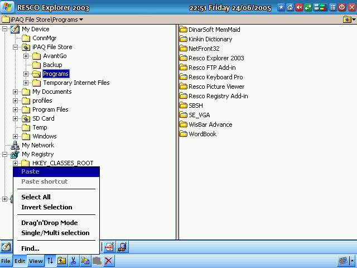Expand the Program Files folder
Screen dimensions: 357x268
point(15,109)
